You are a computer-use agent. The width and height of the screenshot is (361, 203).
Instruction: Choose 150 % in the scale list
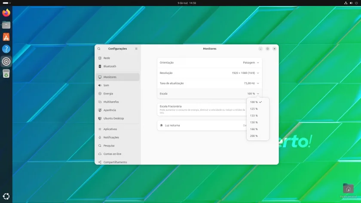point(257,122)
